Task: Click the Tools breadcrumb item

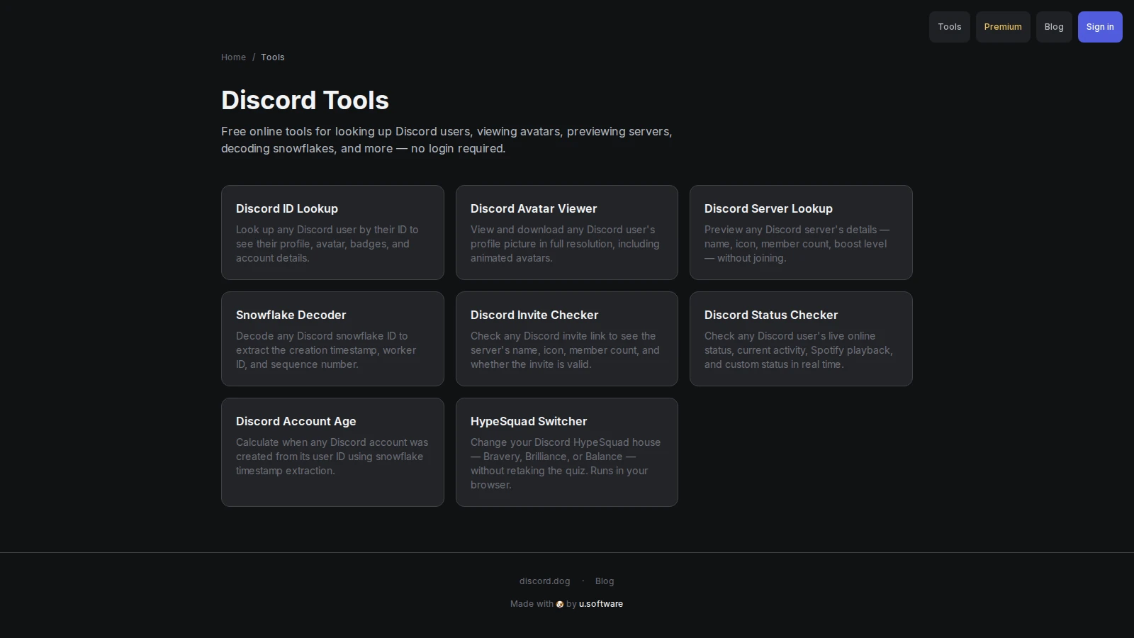Action: [272, 57]
